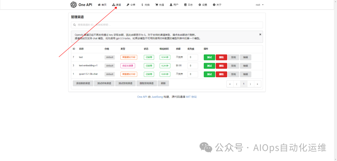Open the JustSong footer link
The width and height of the screenshot is (337, 161).
coord(157,97)
